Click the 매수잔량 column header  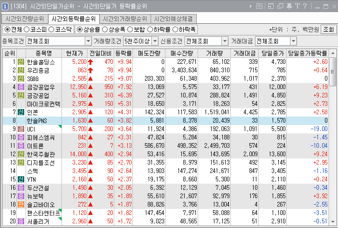tap(182, 53)
